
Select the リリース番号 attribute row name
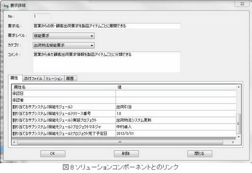(x=64, y=114)
